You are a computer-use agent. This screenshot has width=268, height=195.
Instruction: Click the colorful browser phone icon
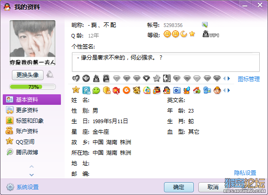pos(147,90)
